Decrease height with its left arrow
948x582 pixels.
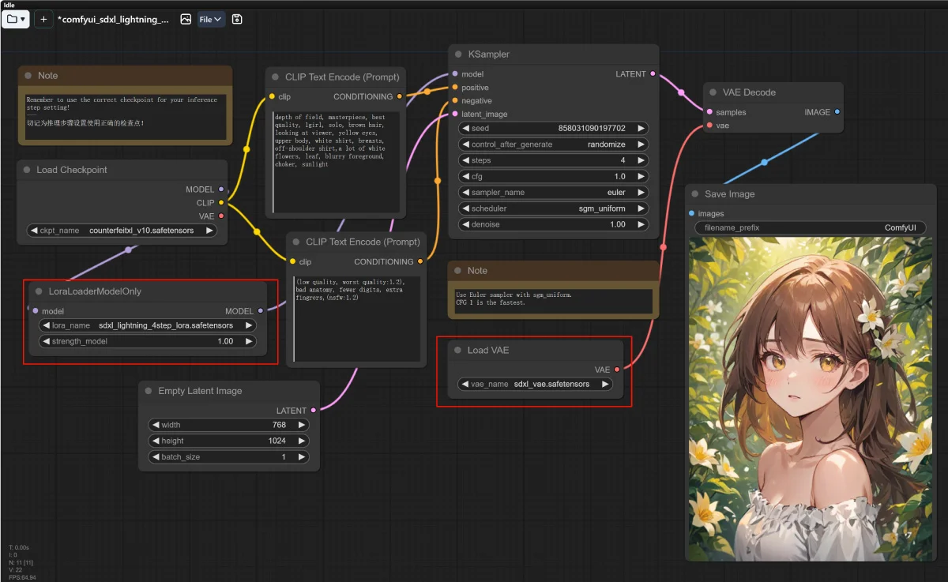156,441
